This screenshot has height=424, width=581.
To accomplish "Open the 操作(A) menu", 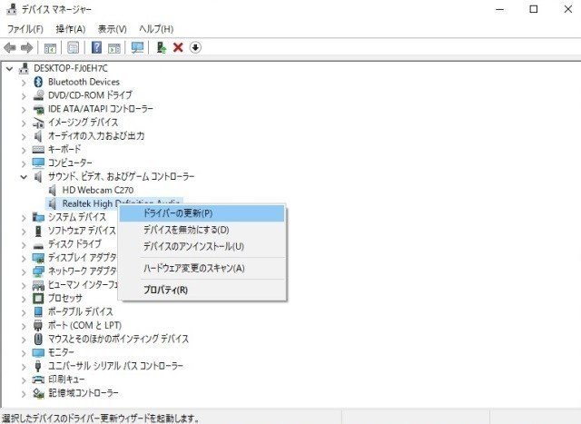I will (71, 29).
